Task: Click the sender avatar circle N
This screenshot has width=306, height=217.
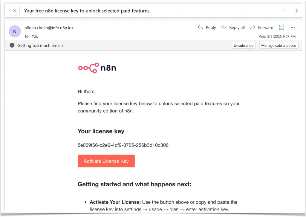Action: (15, 31)
